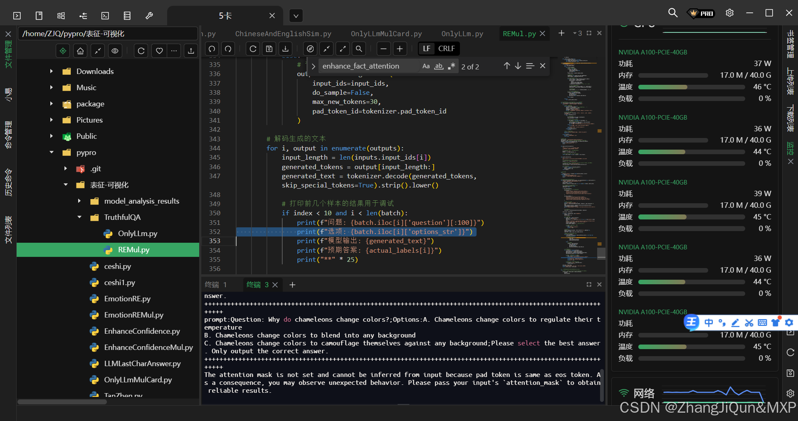
Task: Expand the package folder
Action: [52, 104]
